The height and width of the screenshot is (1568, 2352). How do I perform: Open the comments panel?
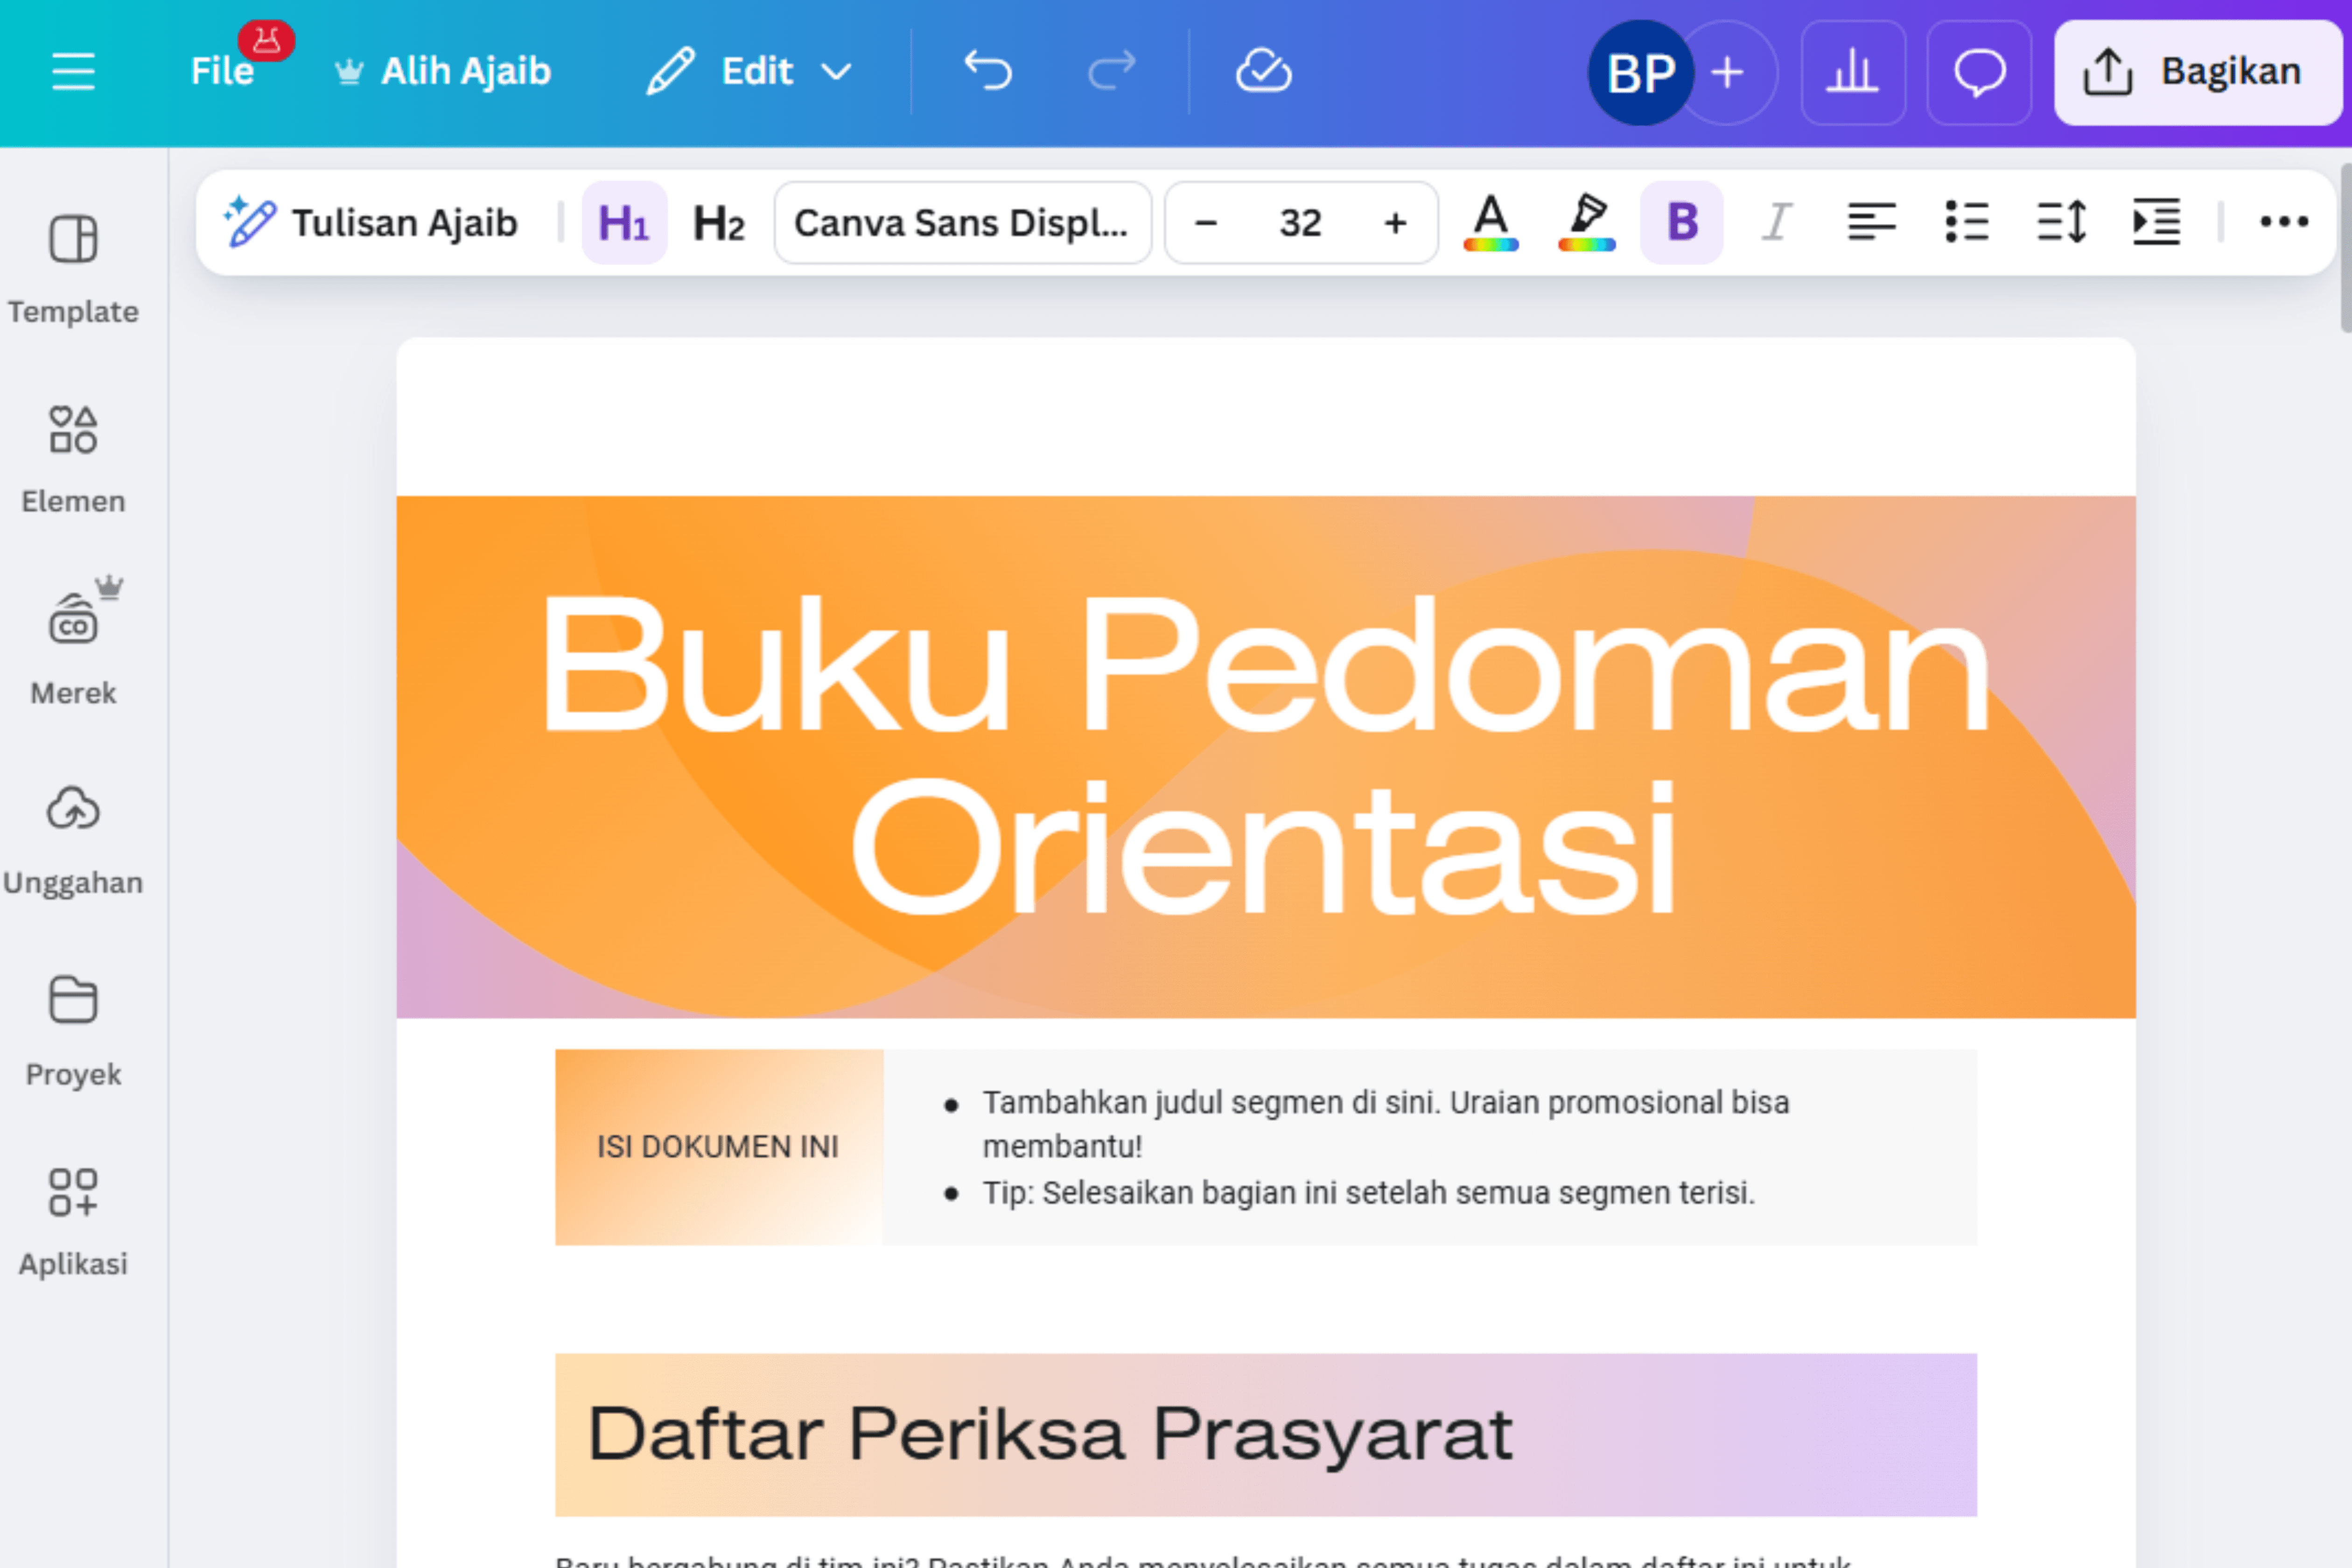pyautogui.click(x=1979, y=70)
